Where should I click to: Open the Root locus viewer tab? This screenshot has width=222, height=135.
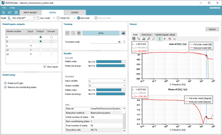click(x=146, y=35)
